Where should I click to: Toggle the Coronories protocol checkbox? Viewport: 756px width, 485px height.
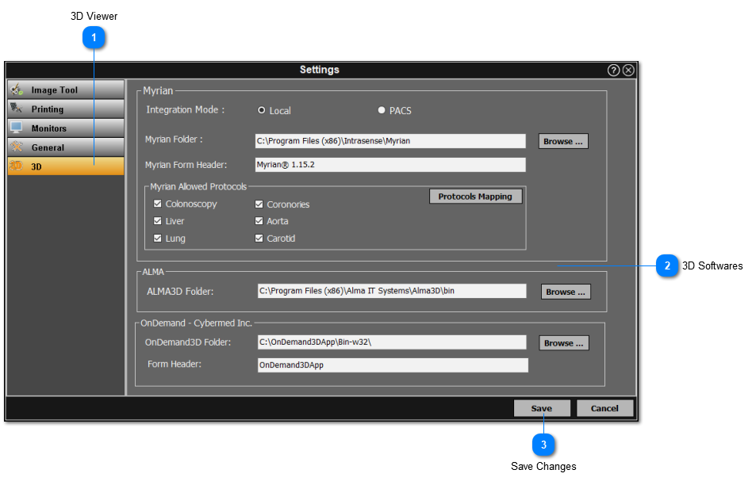pos(259,204)
